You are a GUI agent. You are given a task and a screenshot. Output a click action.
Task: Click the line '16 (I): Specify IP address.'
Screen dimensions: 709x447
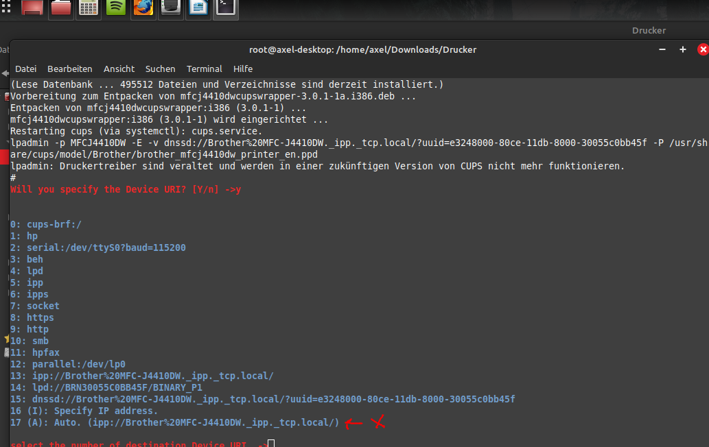click(84, 411)
